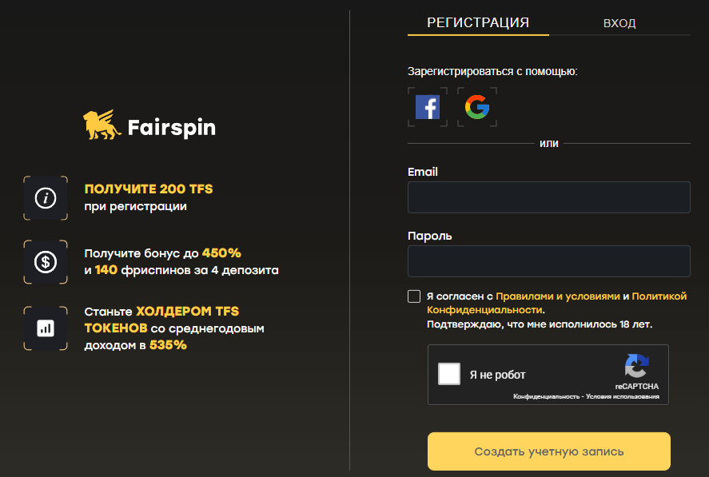Image resolution: width=709 pixels, height=477 pixels.
Task: Click inside the Email input field
Action: coord(548,197)
